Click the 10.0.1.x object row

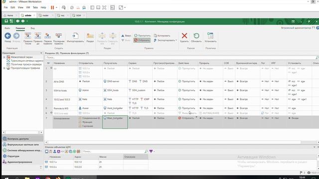pos(96,162)
